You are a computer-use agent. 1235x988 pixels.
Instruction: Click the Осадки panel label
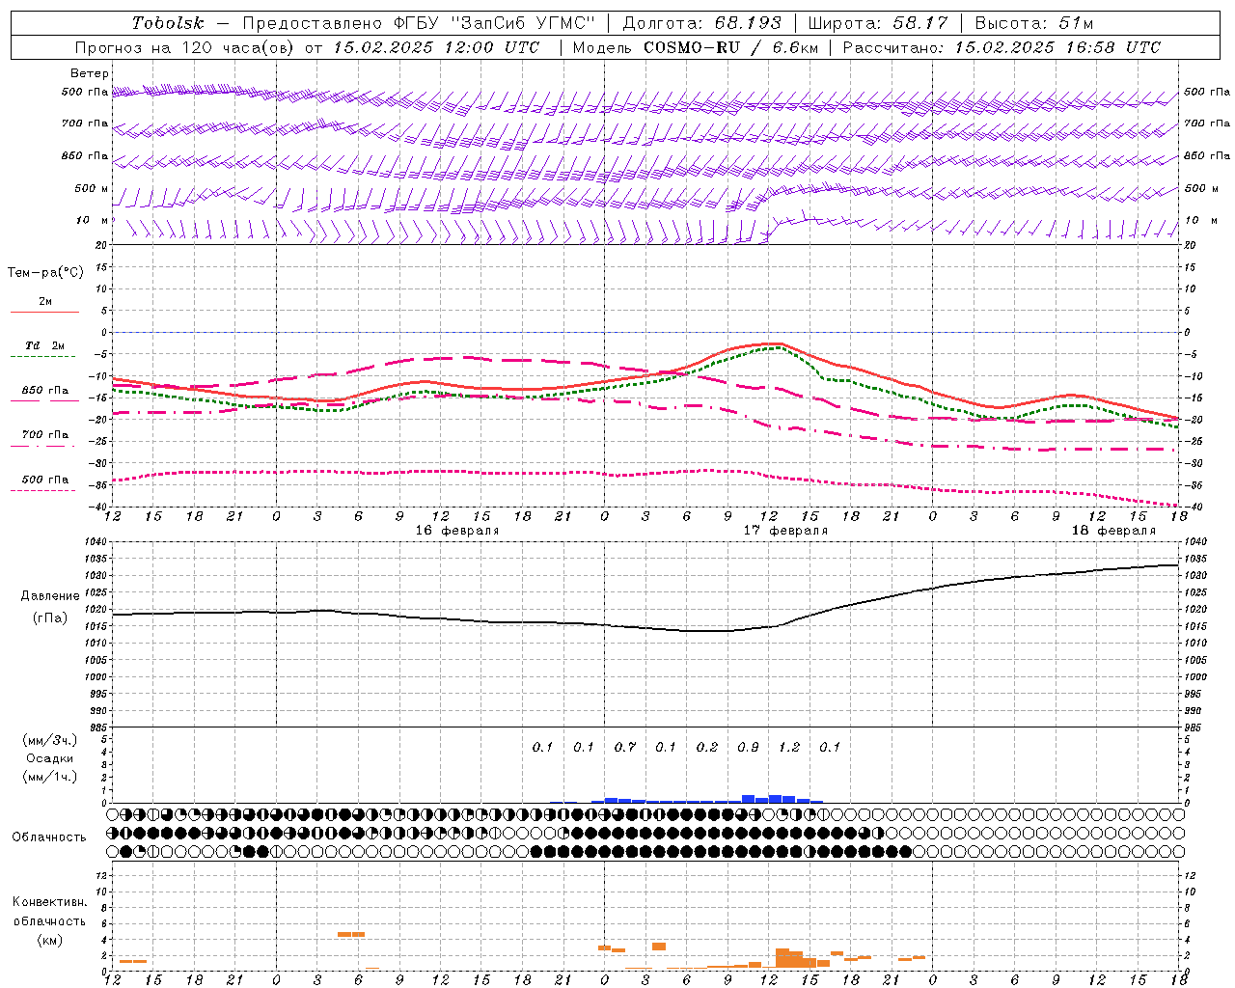50,758
